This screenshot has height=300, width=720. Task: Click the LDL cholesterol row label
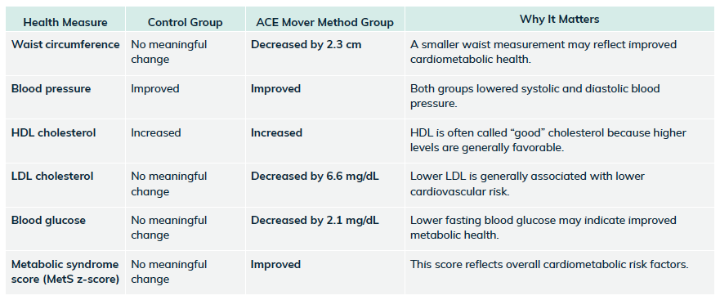pos(52,177)
